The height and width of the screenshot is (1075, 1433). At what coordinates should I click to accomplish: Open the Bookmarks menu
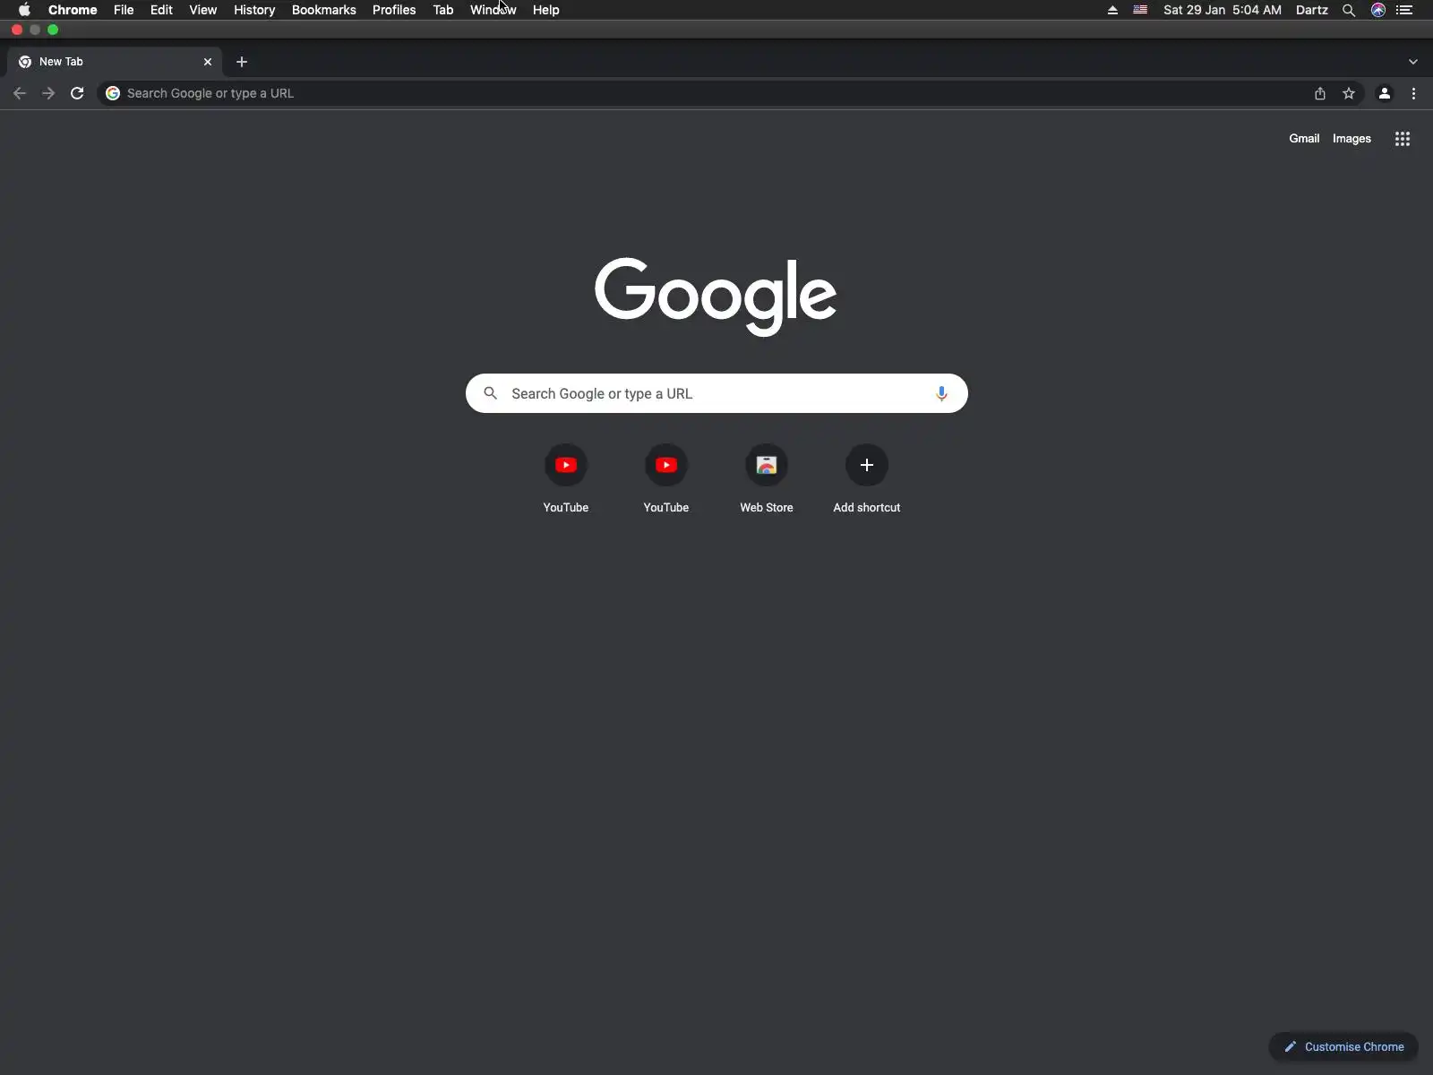[324, 10]
